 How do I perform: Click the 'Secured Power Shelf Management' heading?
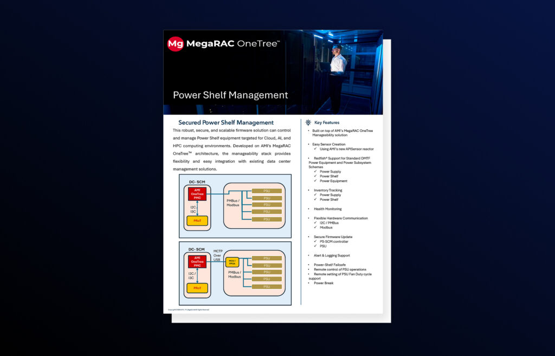(x=226, y=123)
